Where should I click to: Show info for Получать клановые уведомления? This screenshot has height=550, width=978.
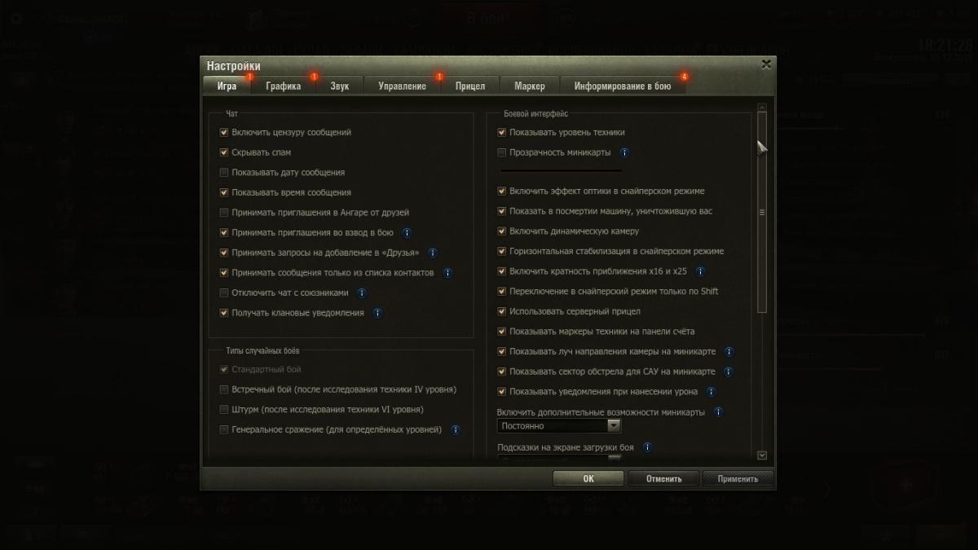[377, 313]
